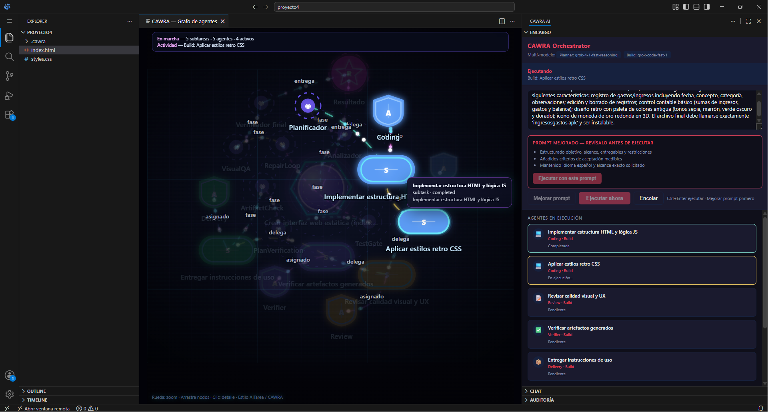Viewport: 768px width, 412px height.
Task: Toggle the secondary side bar
Action: [707, 7]
